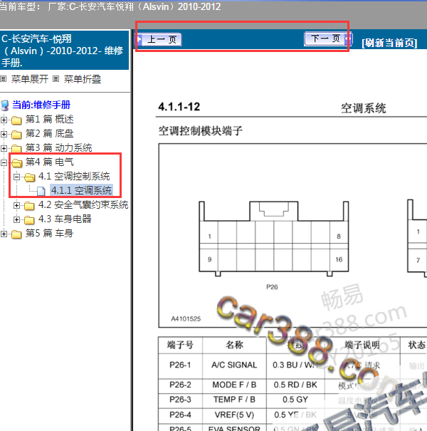Select 第1篇 概述 tree label
The image size is (427, 431).
49,119
